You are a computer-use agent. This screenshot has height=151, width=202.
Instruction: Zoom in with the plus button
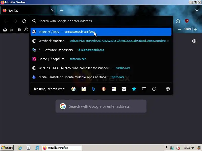[195, 29]
